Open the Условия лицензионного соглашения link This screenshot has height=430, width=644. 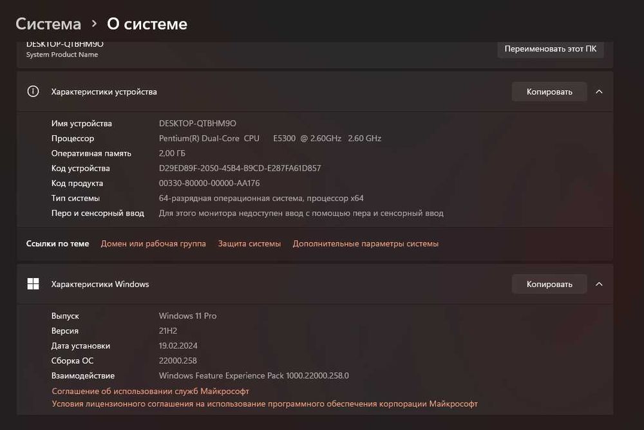tap(265, 404)
